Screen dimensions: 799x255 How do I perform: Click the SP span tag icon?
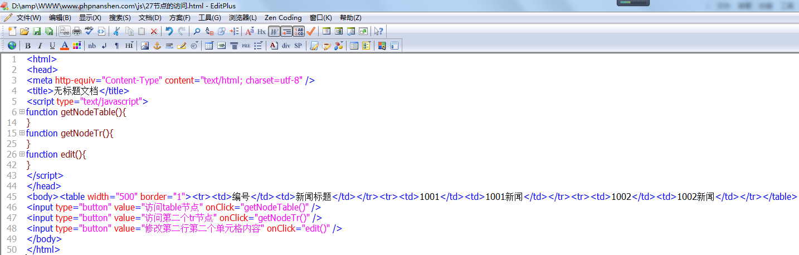(298, 46)
